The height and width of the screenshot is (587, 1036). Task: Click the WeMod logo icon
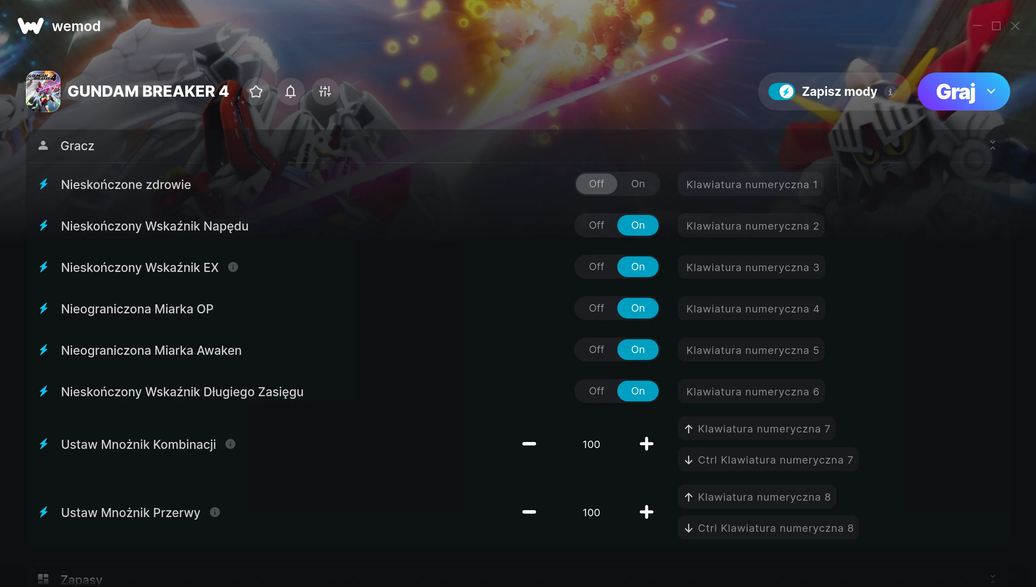(x=30, y=26)
